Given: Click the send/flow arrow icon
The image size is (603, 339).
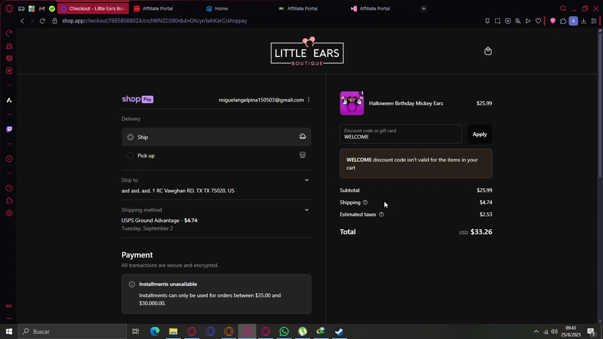Looking at the screenshot, I should [528, 21].
